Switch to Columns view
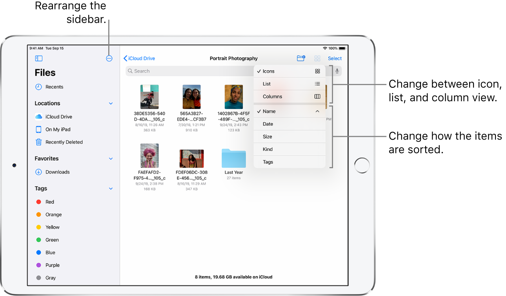506x296 pixels. click(289, 96)
